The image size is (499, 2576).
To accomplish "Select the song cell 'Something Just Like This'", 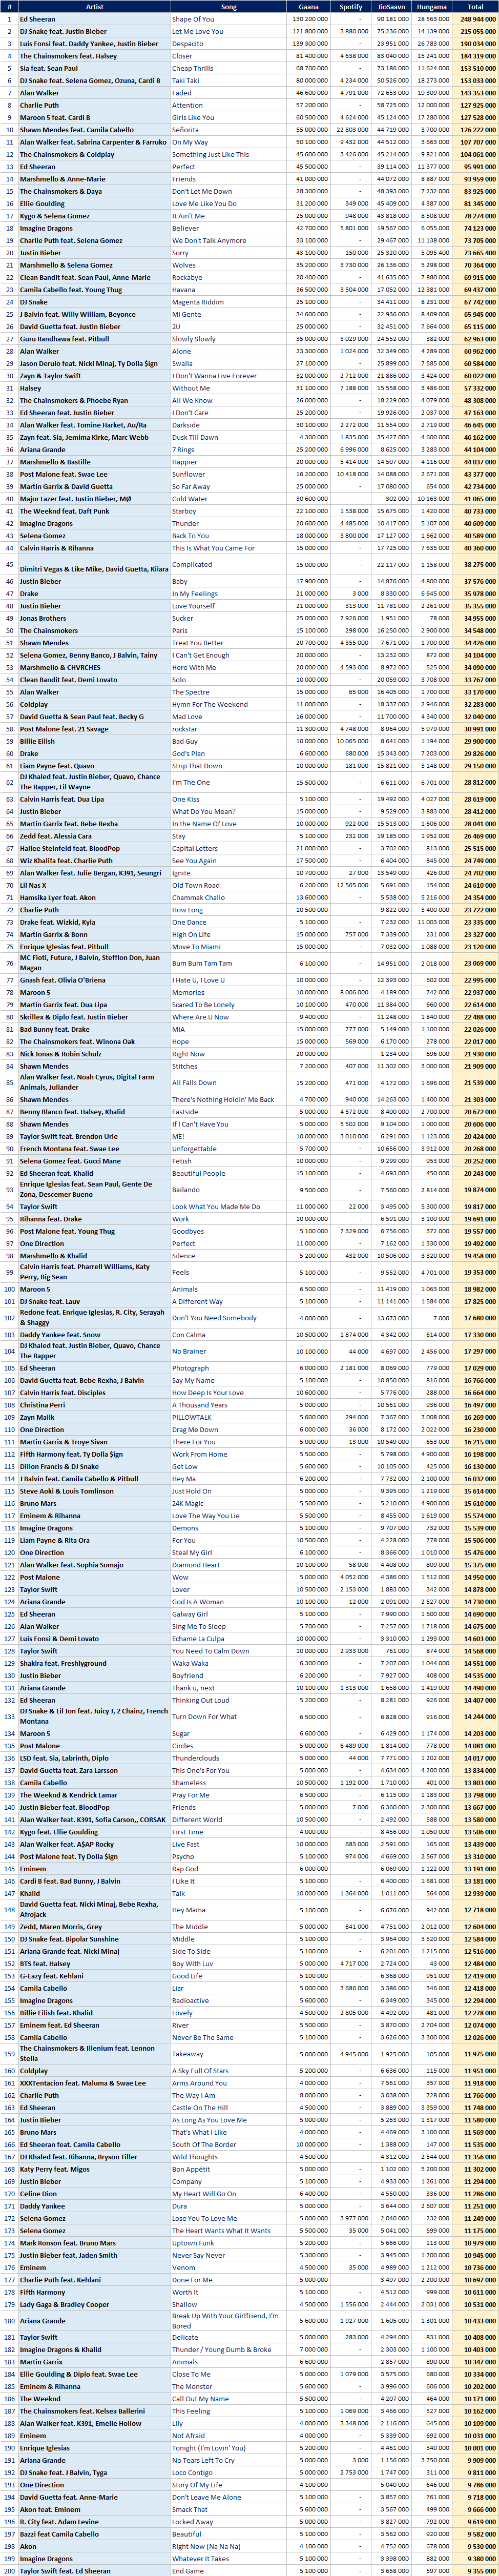I will (228, 154).
